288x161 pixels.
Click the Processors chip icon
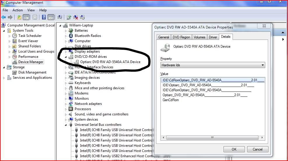coord(71,109)
